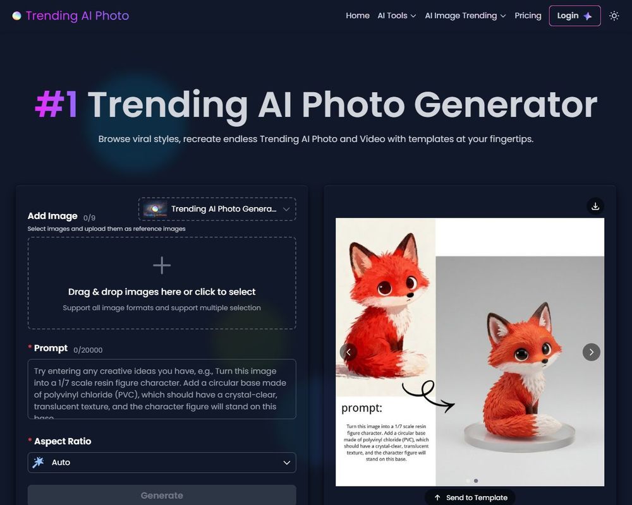Select the next arrow in the image carousel
632x505 pixels.
click(x=591, y=352)
